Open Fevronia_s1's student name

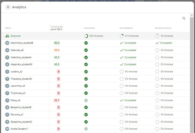click(x=17, y=115)
